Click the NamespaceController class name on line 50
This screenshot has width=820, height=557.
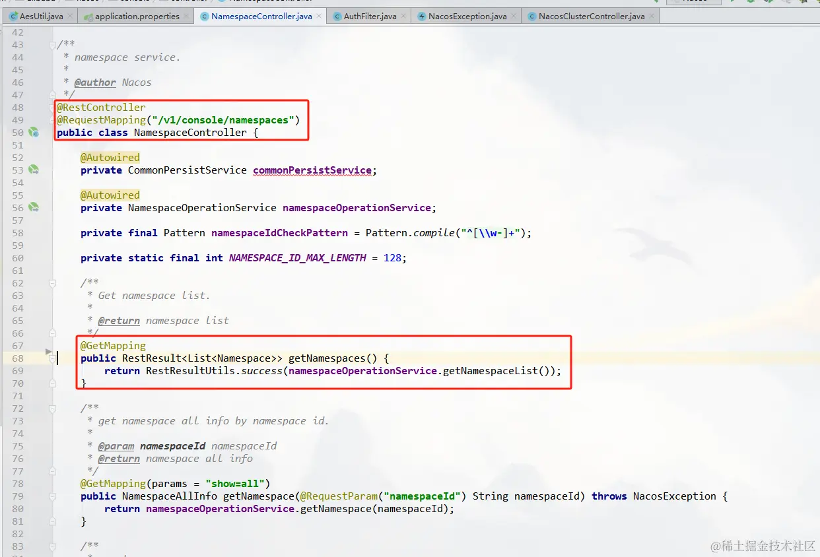pyautogui.click(x=190, y=133)
